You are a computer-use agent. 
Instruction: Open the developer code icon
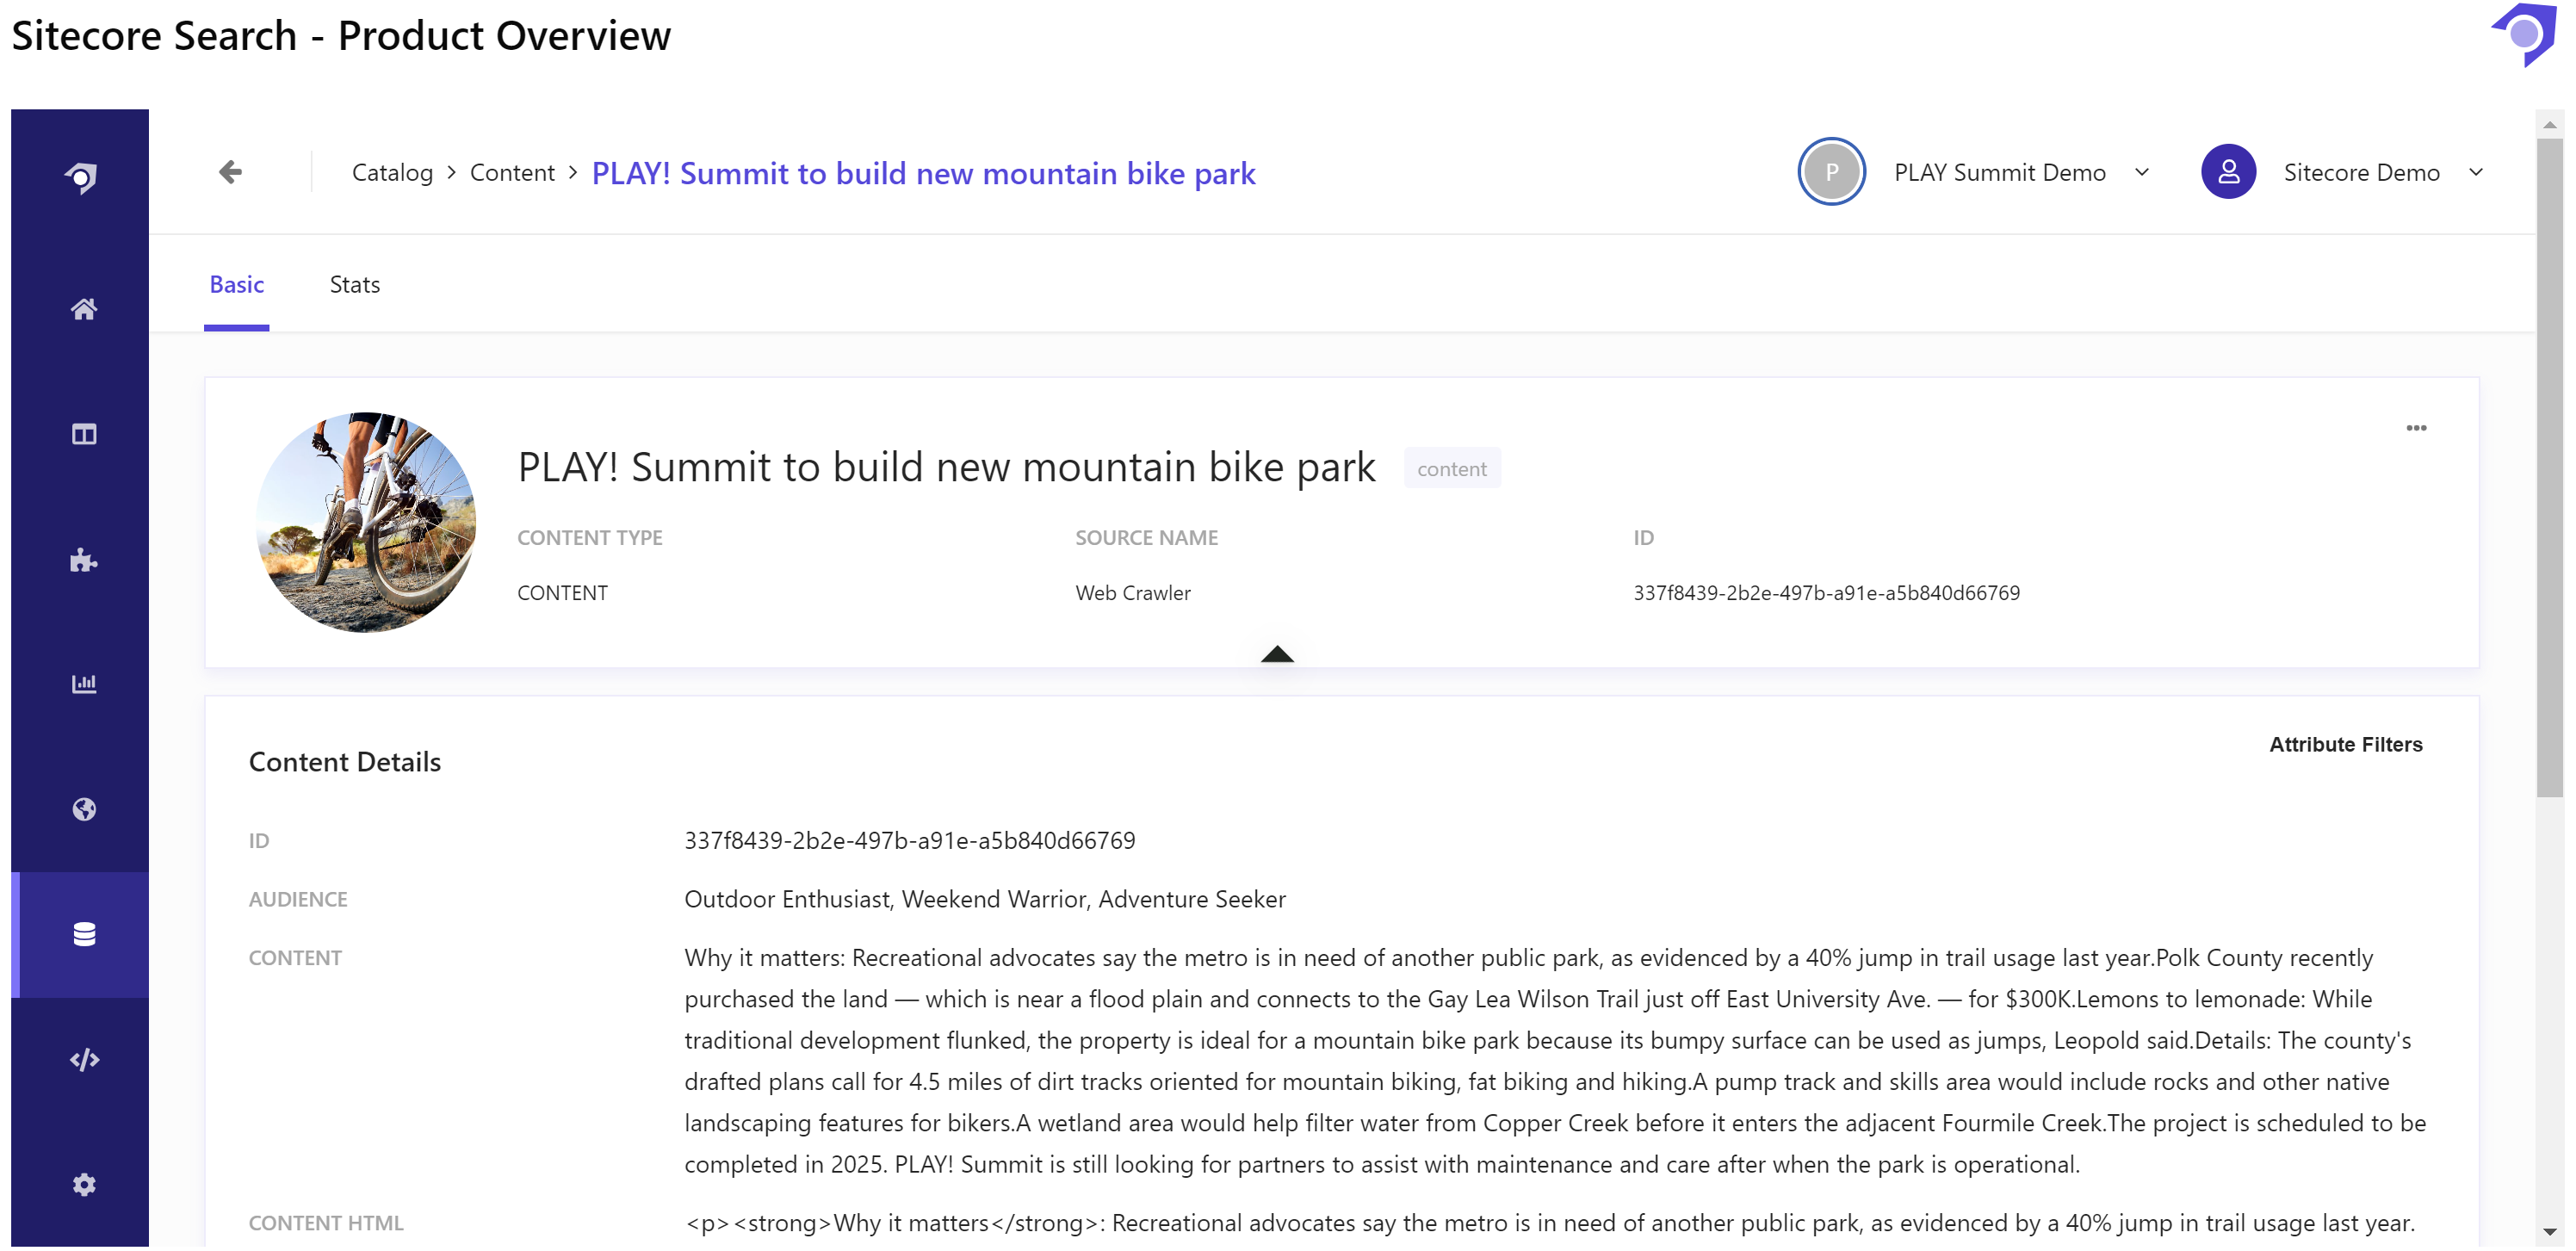point(84,1059)
